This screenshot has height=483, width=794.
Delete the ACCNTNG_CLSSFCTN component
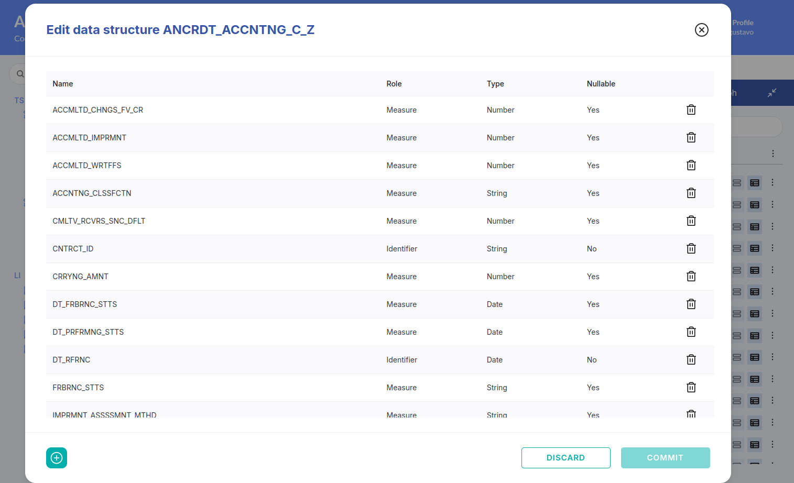[691, 193]
